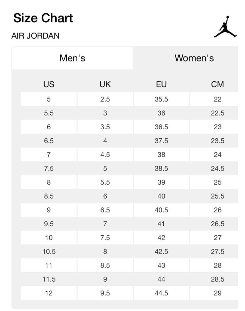Select US size 7.5 cell
This screenshot has height=311, width=245.
(49, 169)
